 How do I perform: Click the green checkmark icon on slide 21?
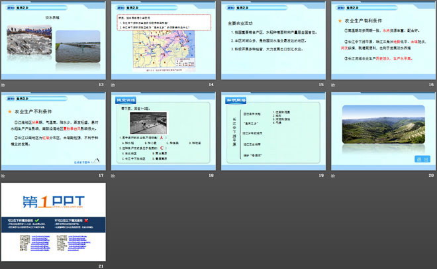tap(36, 219)
